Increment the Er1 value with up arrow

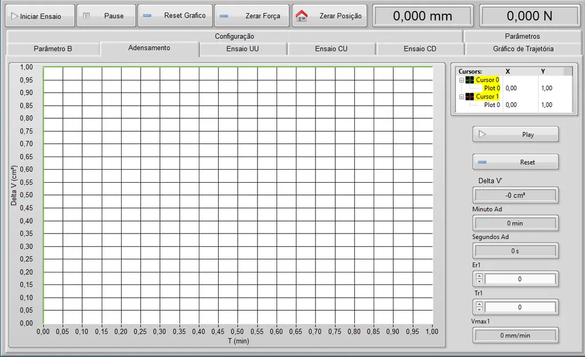[x=479, y=276]
